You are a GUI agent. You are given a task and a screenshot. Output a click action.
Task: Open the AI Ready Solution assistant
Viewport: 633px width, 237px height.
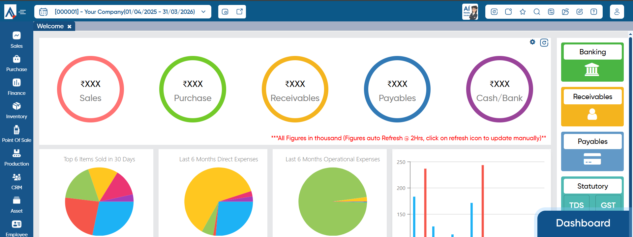[470, 12]
